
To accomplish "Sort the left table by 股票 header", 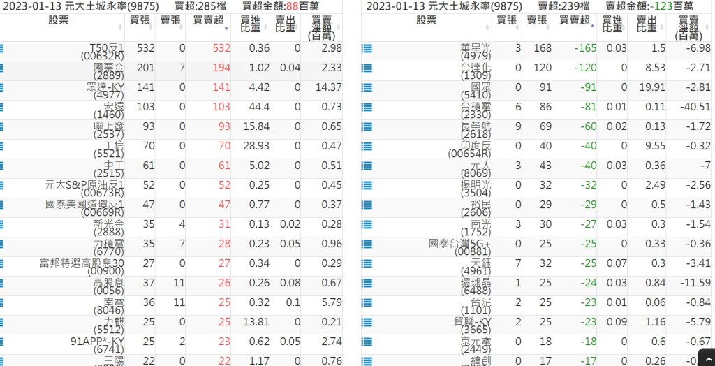I will click(59, 20).
